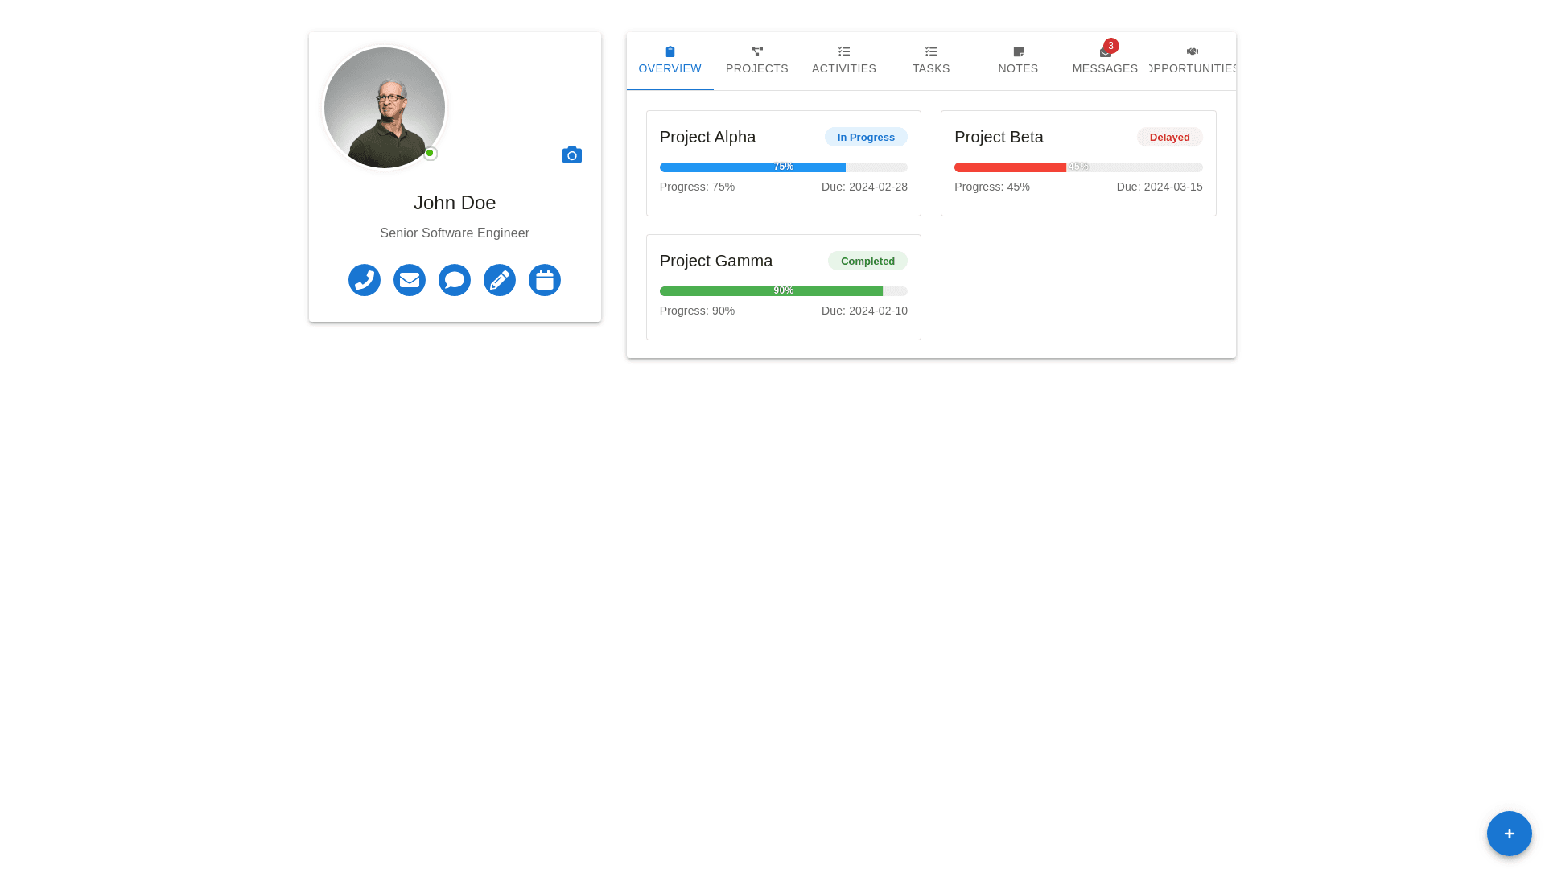Click the In Progress status chip
The image size is (1545, 869).
[865, 137]
